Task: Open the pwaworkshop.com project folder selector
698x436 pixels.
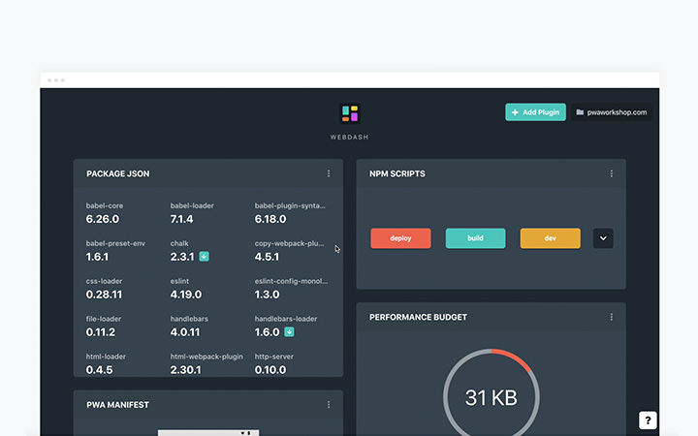Action: coord(612,112)
